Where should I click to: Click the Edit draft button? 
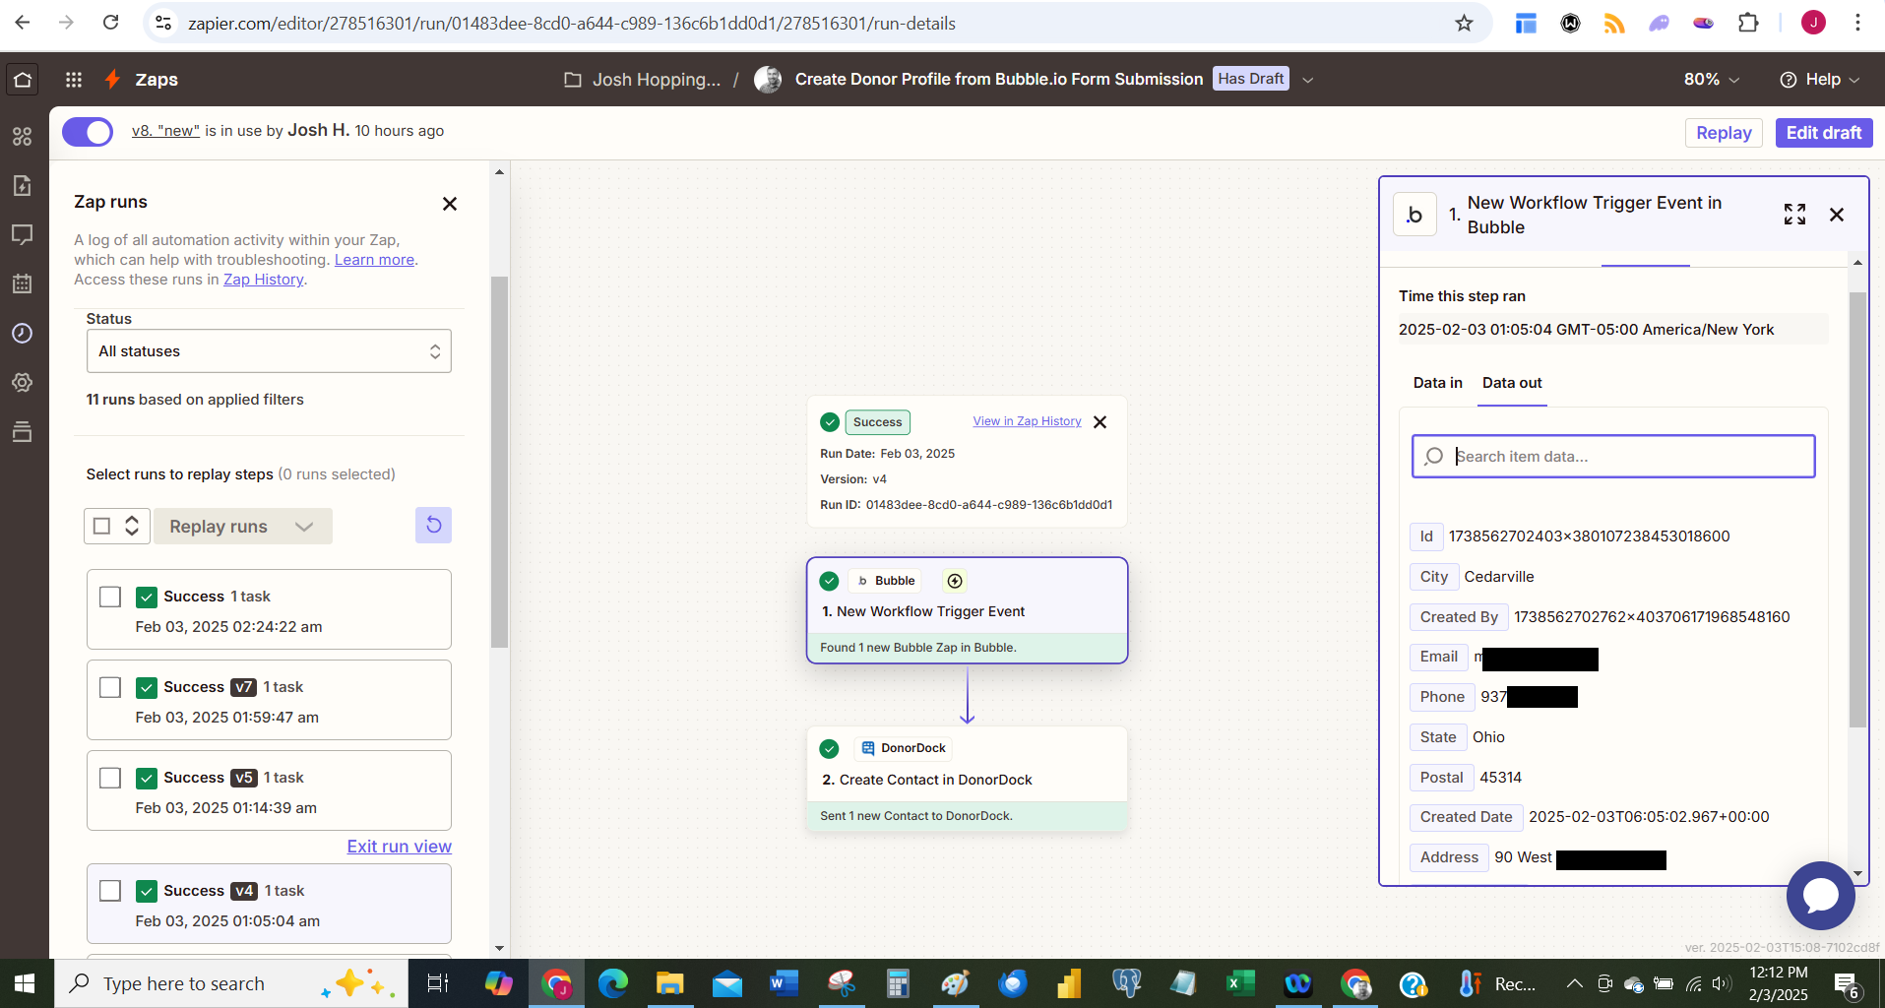(x=1824, y=133)
